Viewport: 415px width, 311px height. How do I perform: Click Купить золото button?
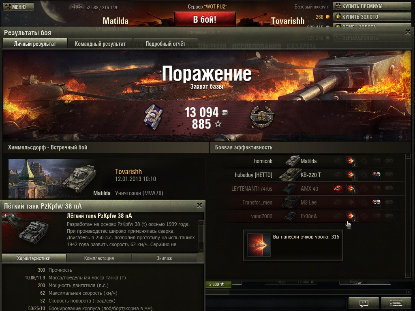click(x=372, y=17)
